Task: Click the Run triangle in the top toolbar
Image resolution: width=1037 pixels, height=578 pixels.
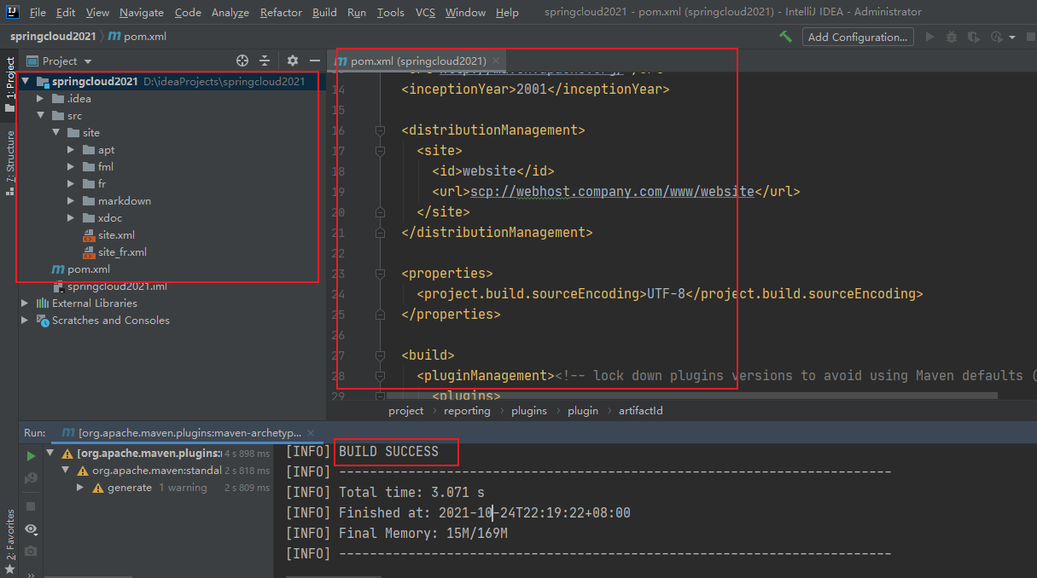Action: [929, 37]
